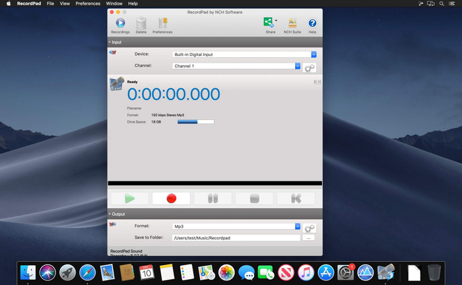Click the Pause button
Viewport: 462px width, 285px height.
click(213, 199)
